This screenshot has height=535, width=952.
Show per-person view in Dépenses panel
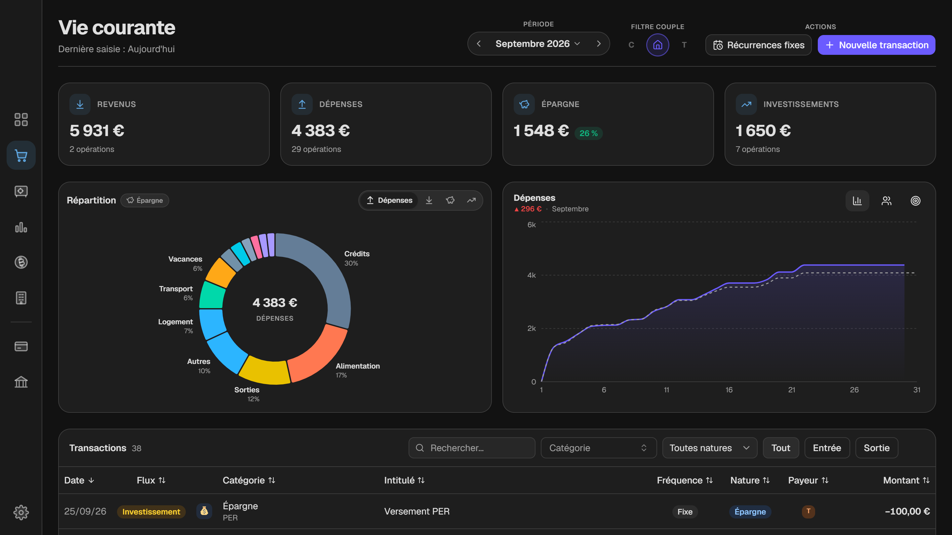887,201
